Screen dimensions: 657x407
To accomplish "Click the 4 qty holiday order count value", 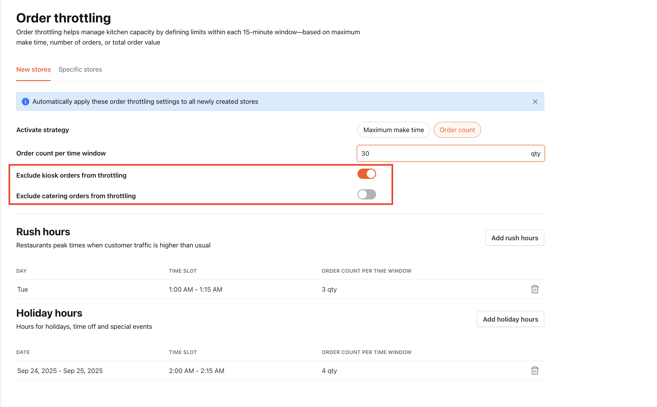I will [329, 371].
